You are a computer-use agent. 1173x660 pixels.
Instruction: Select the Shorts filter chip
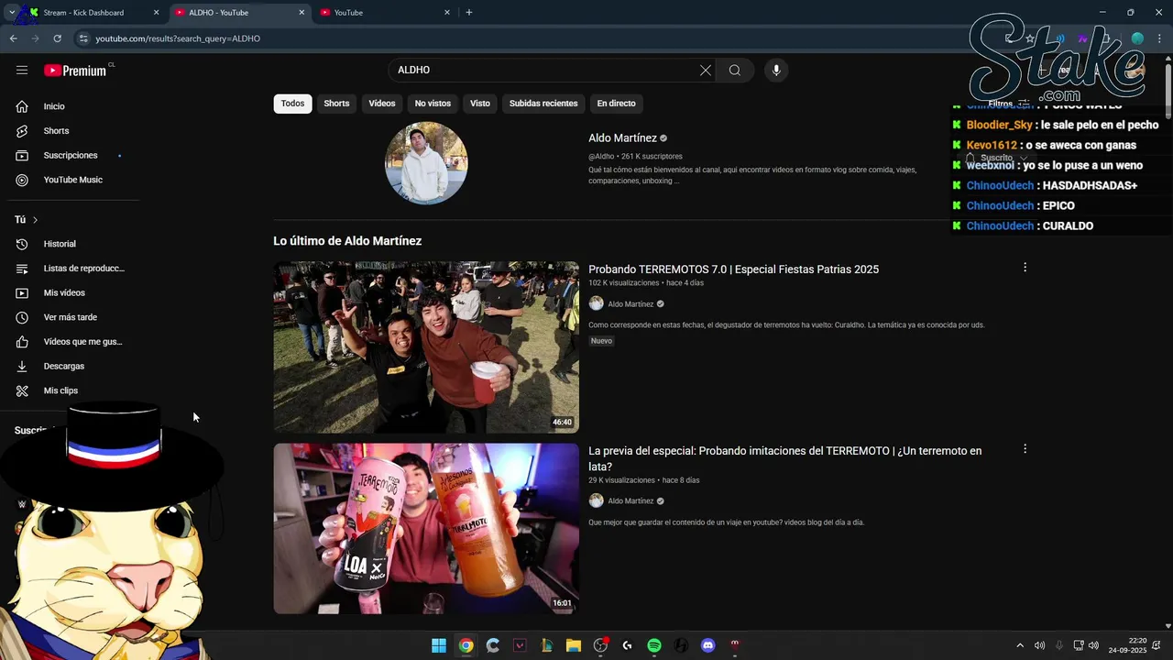(x=336, y=104)
